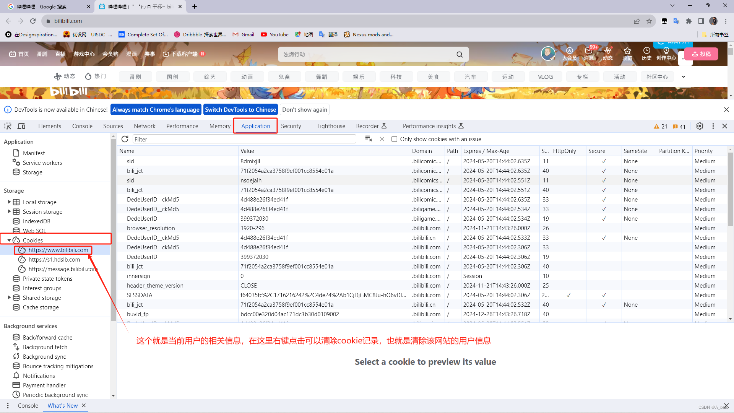Image resolution: width=734 pixels, height=413 pixels.
Task: Open the Application tab
Action: (x=255, y=126)
